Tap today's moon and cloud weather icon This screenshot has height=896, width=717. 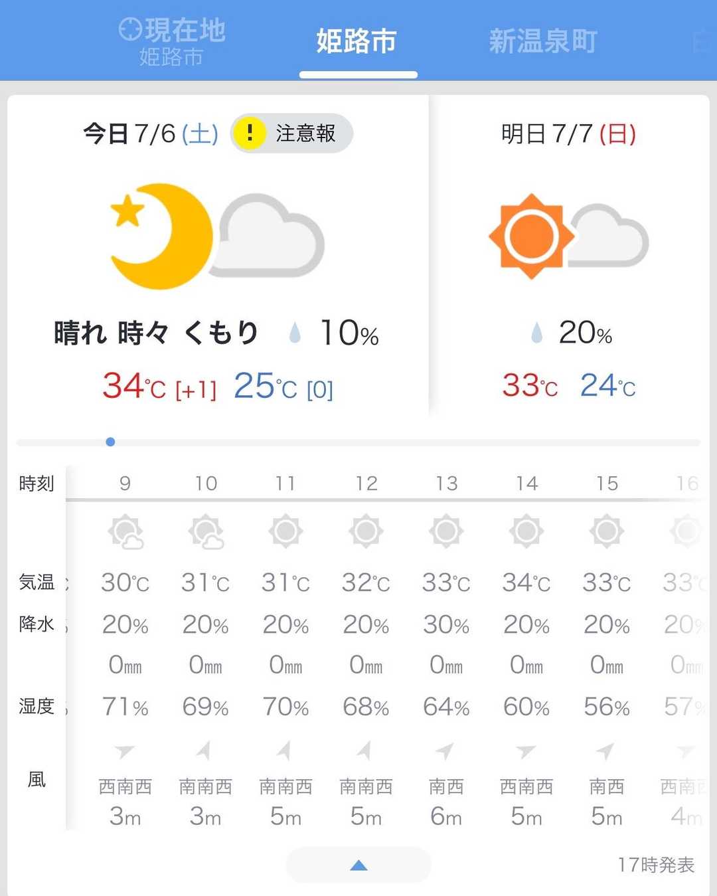tap(216, 236)
